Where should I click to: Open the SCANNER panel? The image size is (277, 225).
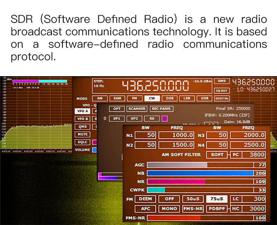coord(137,109)
